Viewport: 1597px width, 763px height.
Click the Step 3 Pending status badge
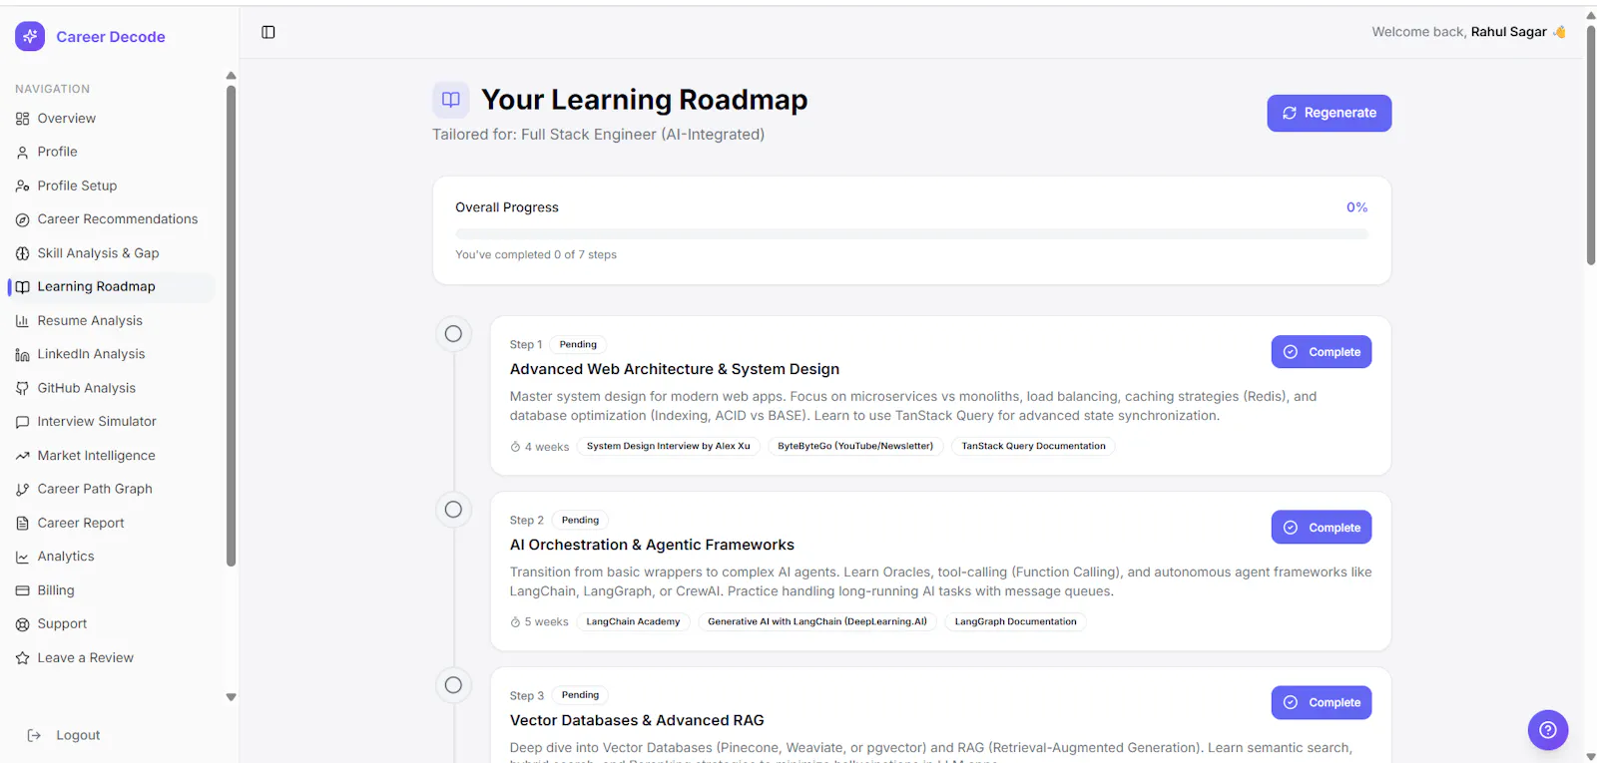coord(580,695)
